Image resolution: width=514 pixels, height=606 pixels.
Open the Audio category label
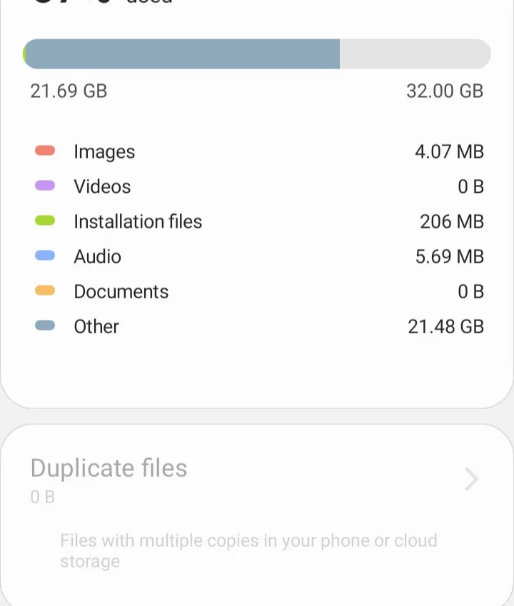[97, 256]
